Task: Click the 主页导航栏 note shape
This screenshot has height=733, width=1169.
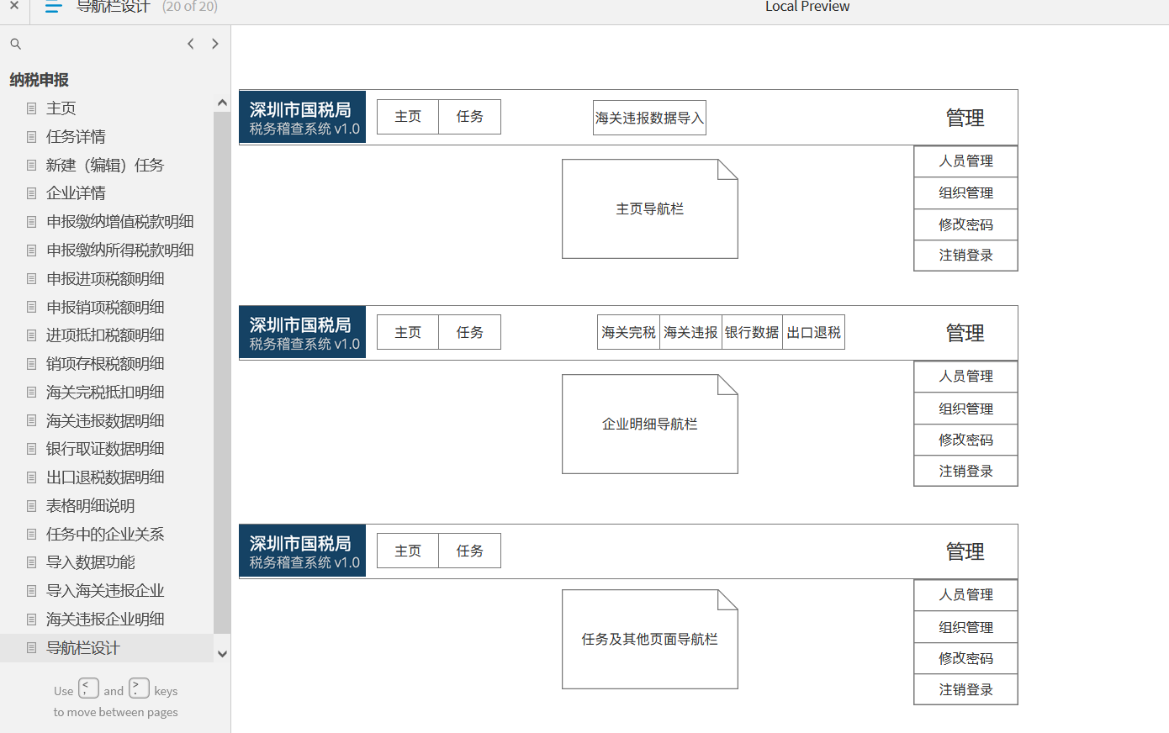Action: pyautogui.click(x=650, y=208)
